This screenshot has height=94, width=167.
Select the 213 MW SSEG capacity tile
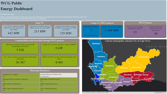pos(40,31)
